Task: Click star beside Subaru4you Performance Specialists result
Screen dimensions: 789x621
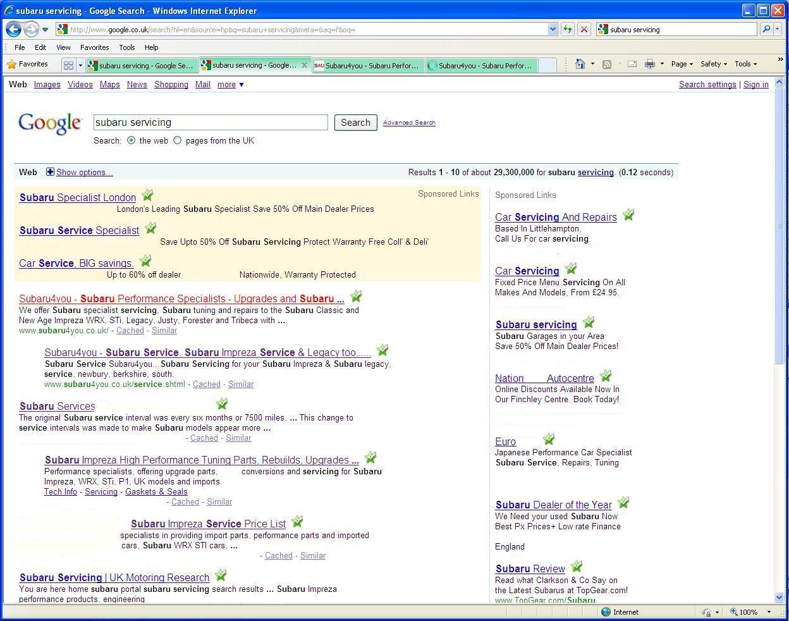Action: click(356, 296)
